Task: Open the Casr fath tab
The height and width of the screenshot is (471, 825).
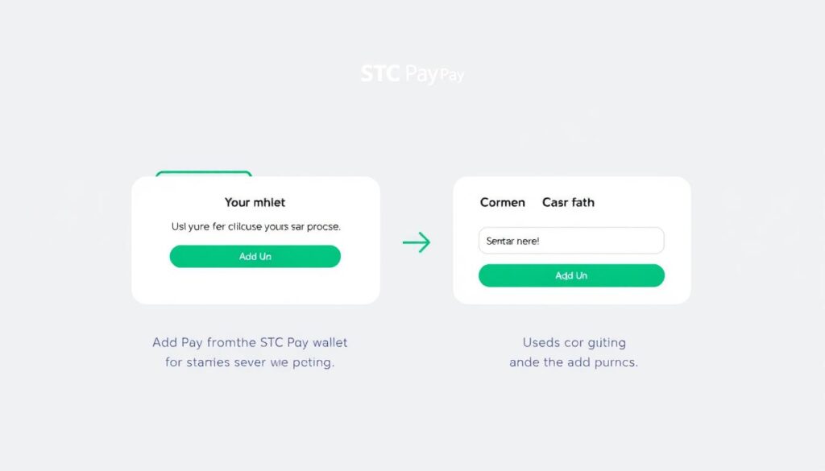Action: [x=568, y=202]
